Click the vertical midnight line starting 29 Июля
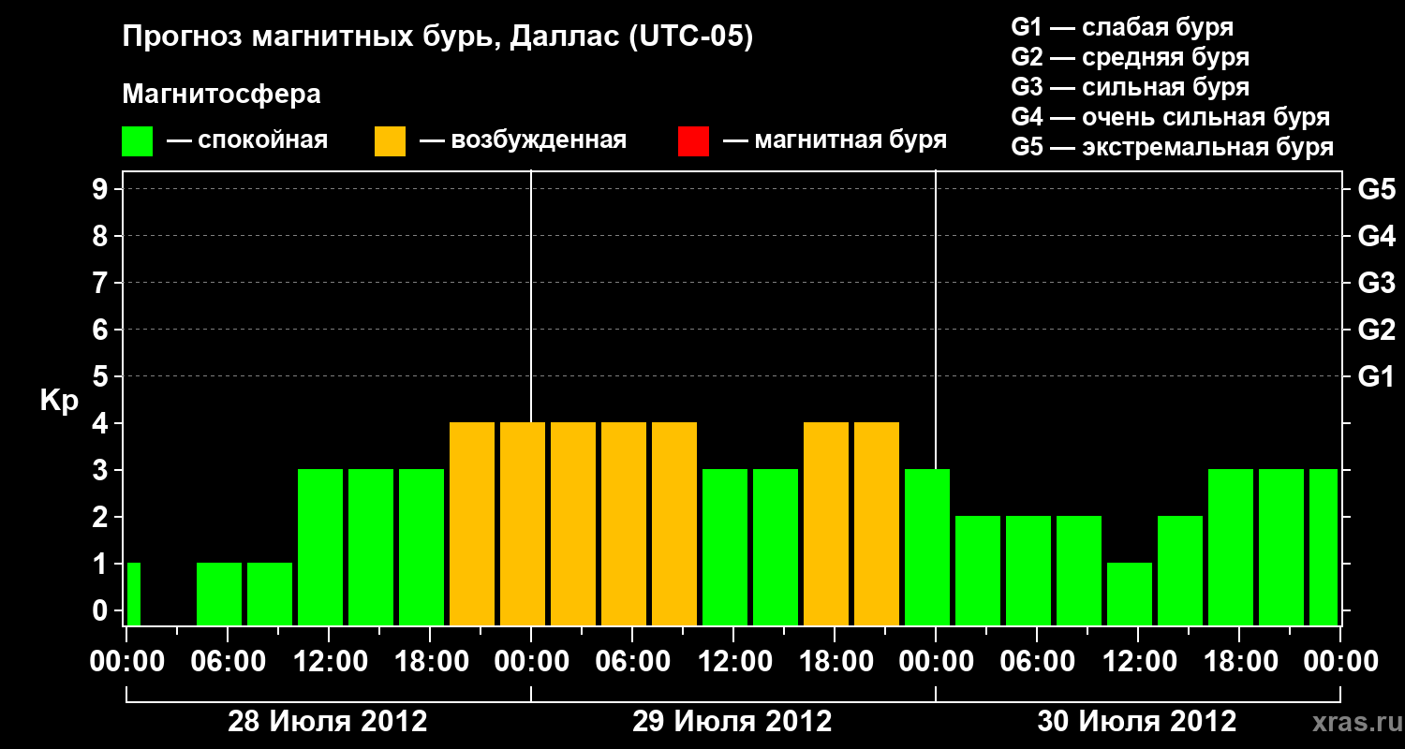 coord(531,296)
